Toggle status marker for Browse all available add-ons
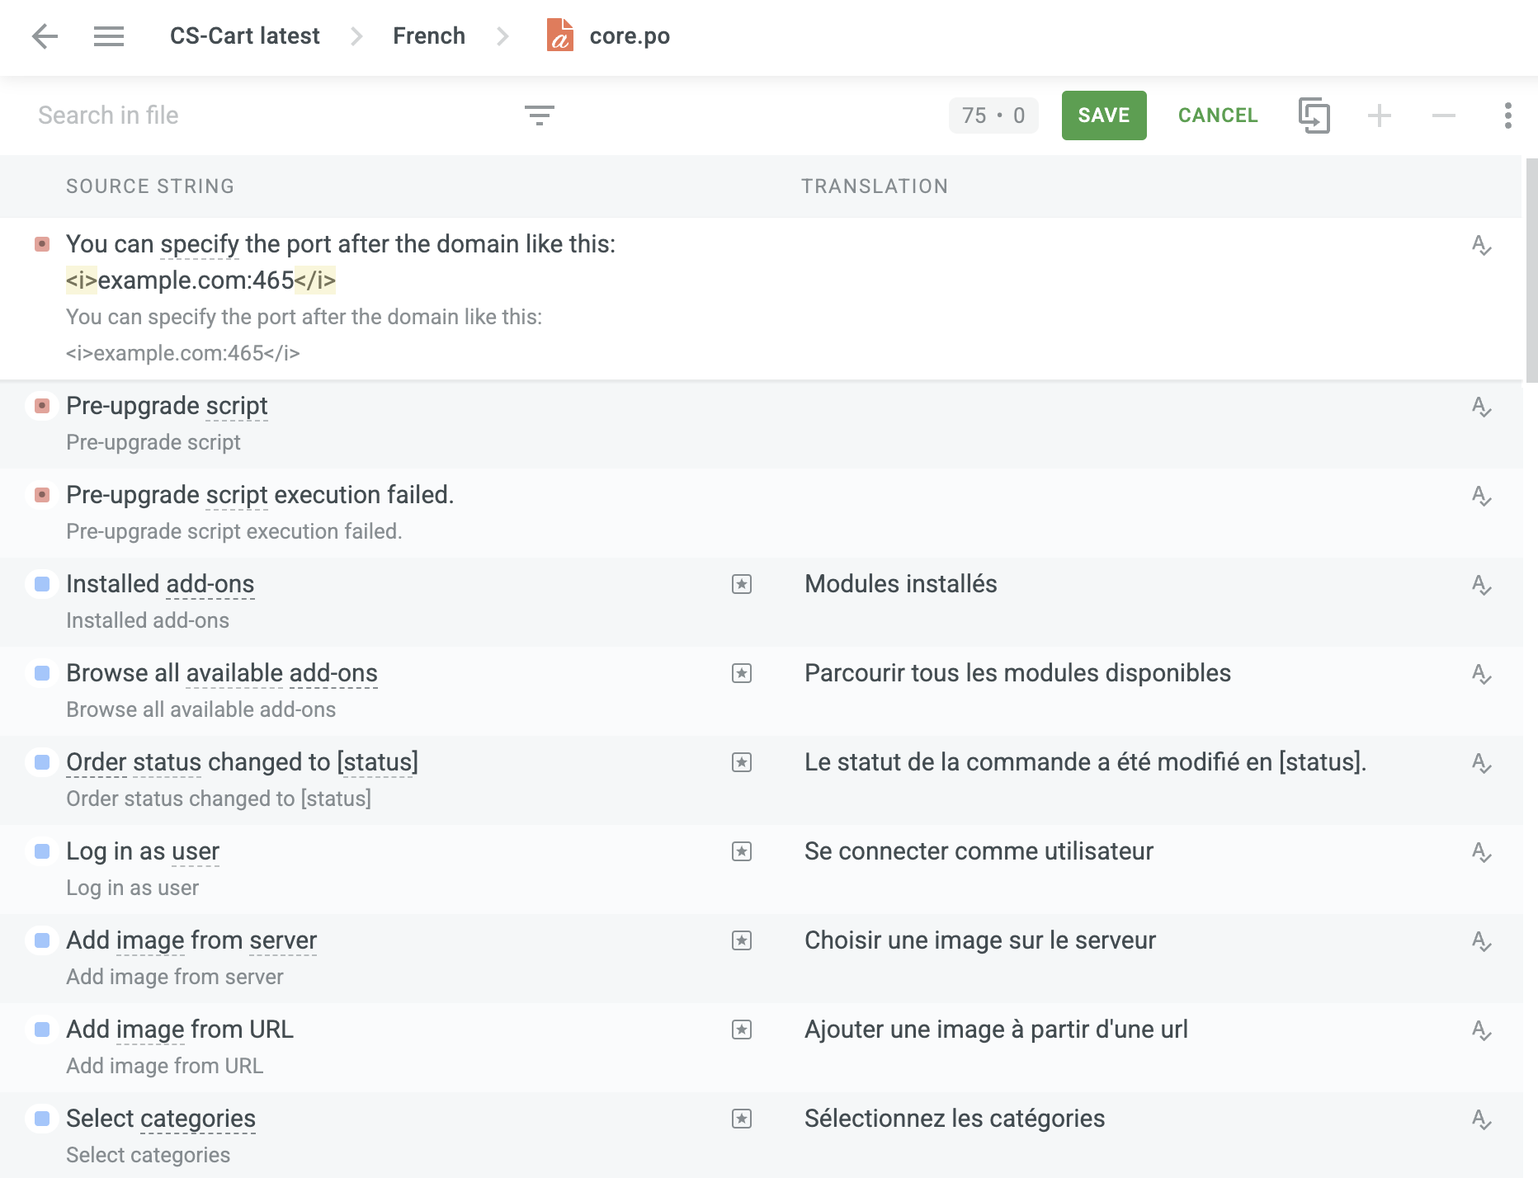This screenshot has height=1178, width=1538. [x=42, y=673]
